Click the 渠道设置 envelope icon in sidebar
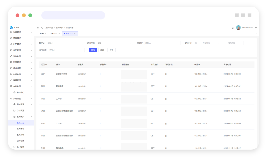 pyautogui.click(x=11, y=68)
